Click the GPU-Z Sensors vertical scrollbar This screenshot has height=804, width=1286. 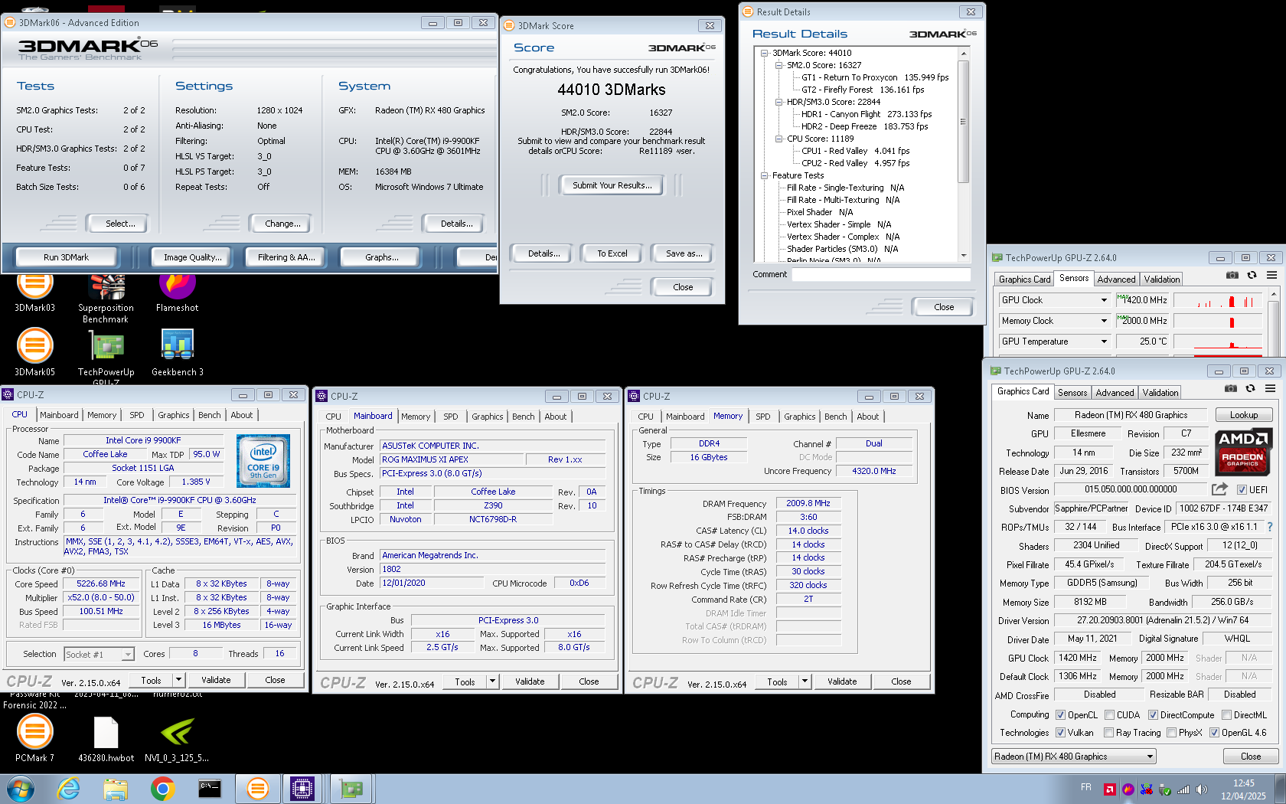click(x=1274, y=322)
